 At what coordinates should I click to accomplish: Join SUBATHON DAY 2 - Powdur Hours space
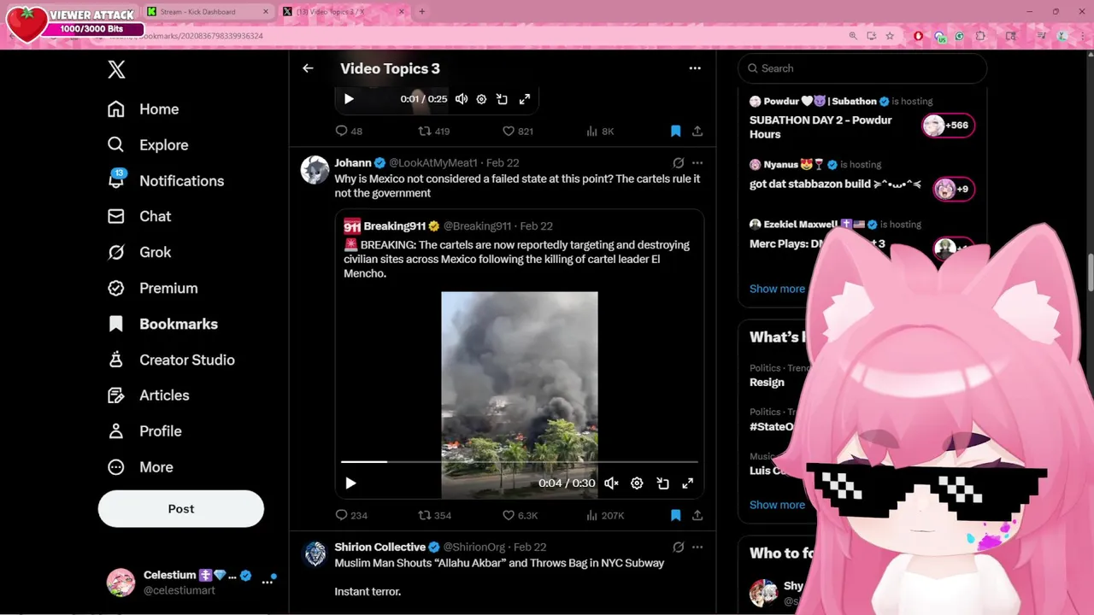click(820, 127)
